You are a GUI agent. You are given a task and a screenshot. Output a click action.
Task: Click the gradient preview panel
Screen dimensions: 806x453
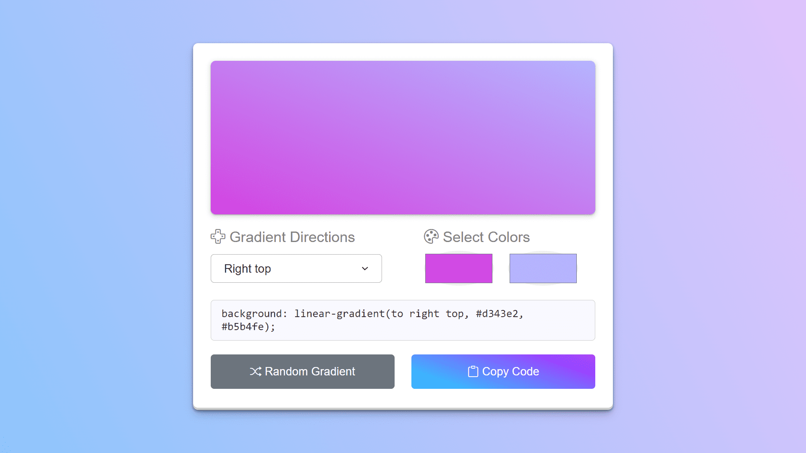[403, 138]
